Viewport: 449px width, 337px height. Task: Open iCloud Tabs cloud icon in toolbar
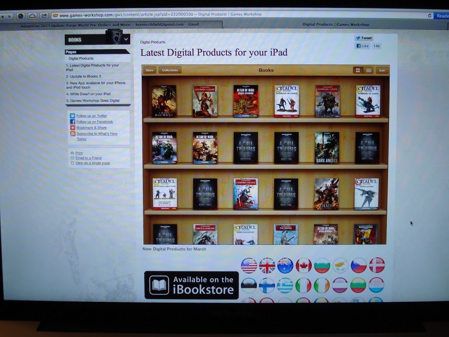(32, 16)
